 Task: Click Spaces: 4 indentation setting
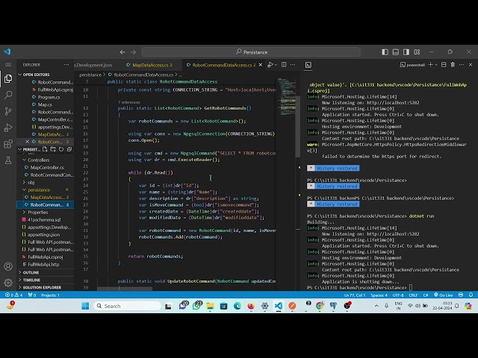pyautogui.click(x=379, y=295)
